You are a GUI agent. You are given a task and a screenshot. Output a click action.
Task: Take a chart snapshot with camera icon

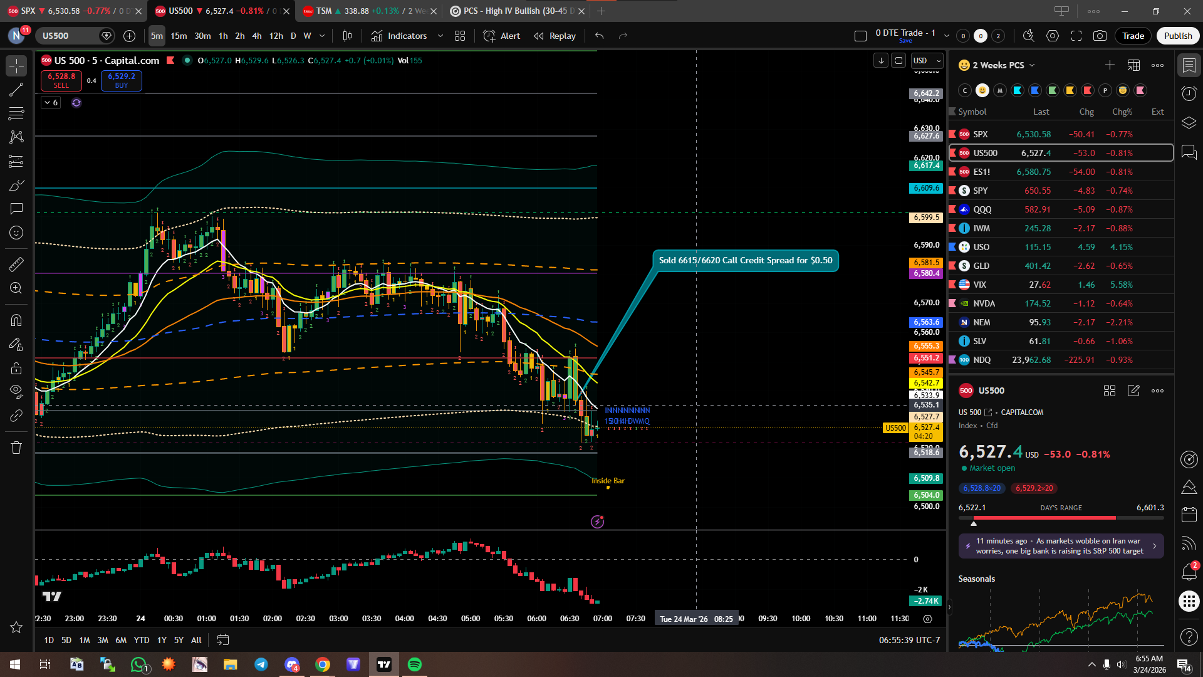1100,36
